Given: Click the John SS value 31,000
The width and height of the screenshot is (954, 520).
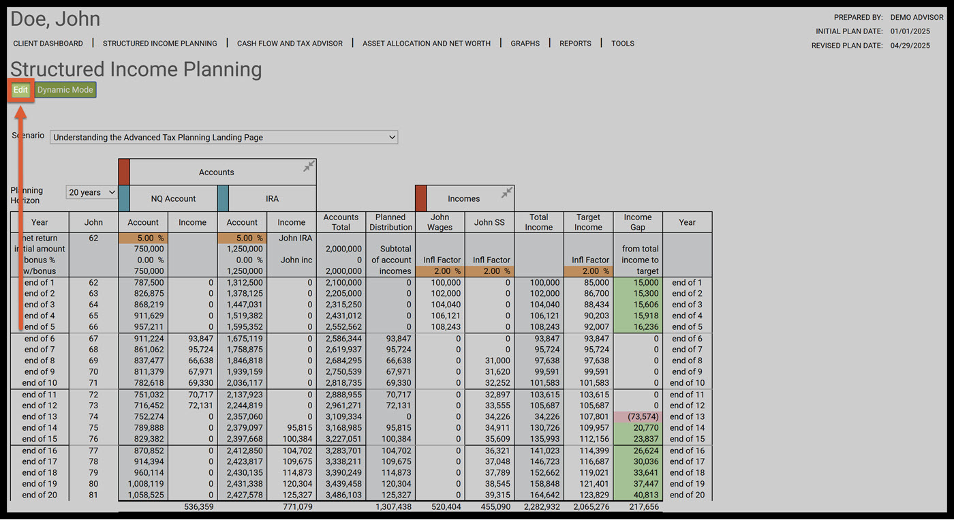Looking at the screenshot, I should 498,361.
